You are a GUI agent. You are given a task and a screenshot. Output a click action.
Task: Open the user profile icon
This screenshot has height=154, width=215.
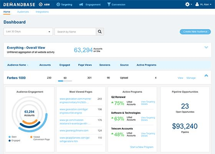pyautogui.click(x=197, y=4)
